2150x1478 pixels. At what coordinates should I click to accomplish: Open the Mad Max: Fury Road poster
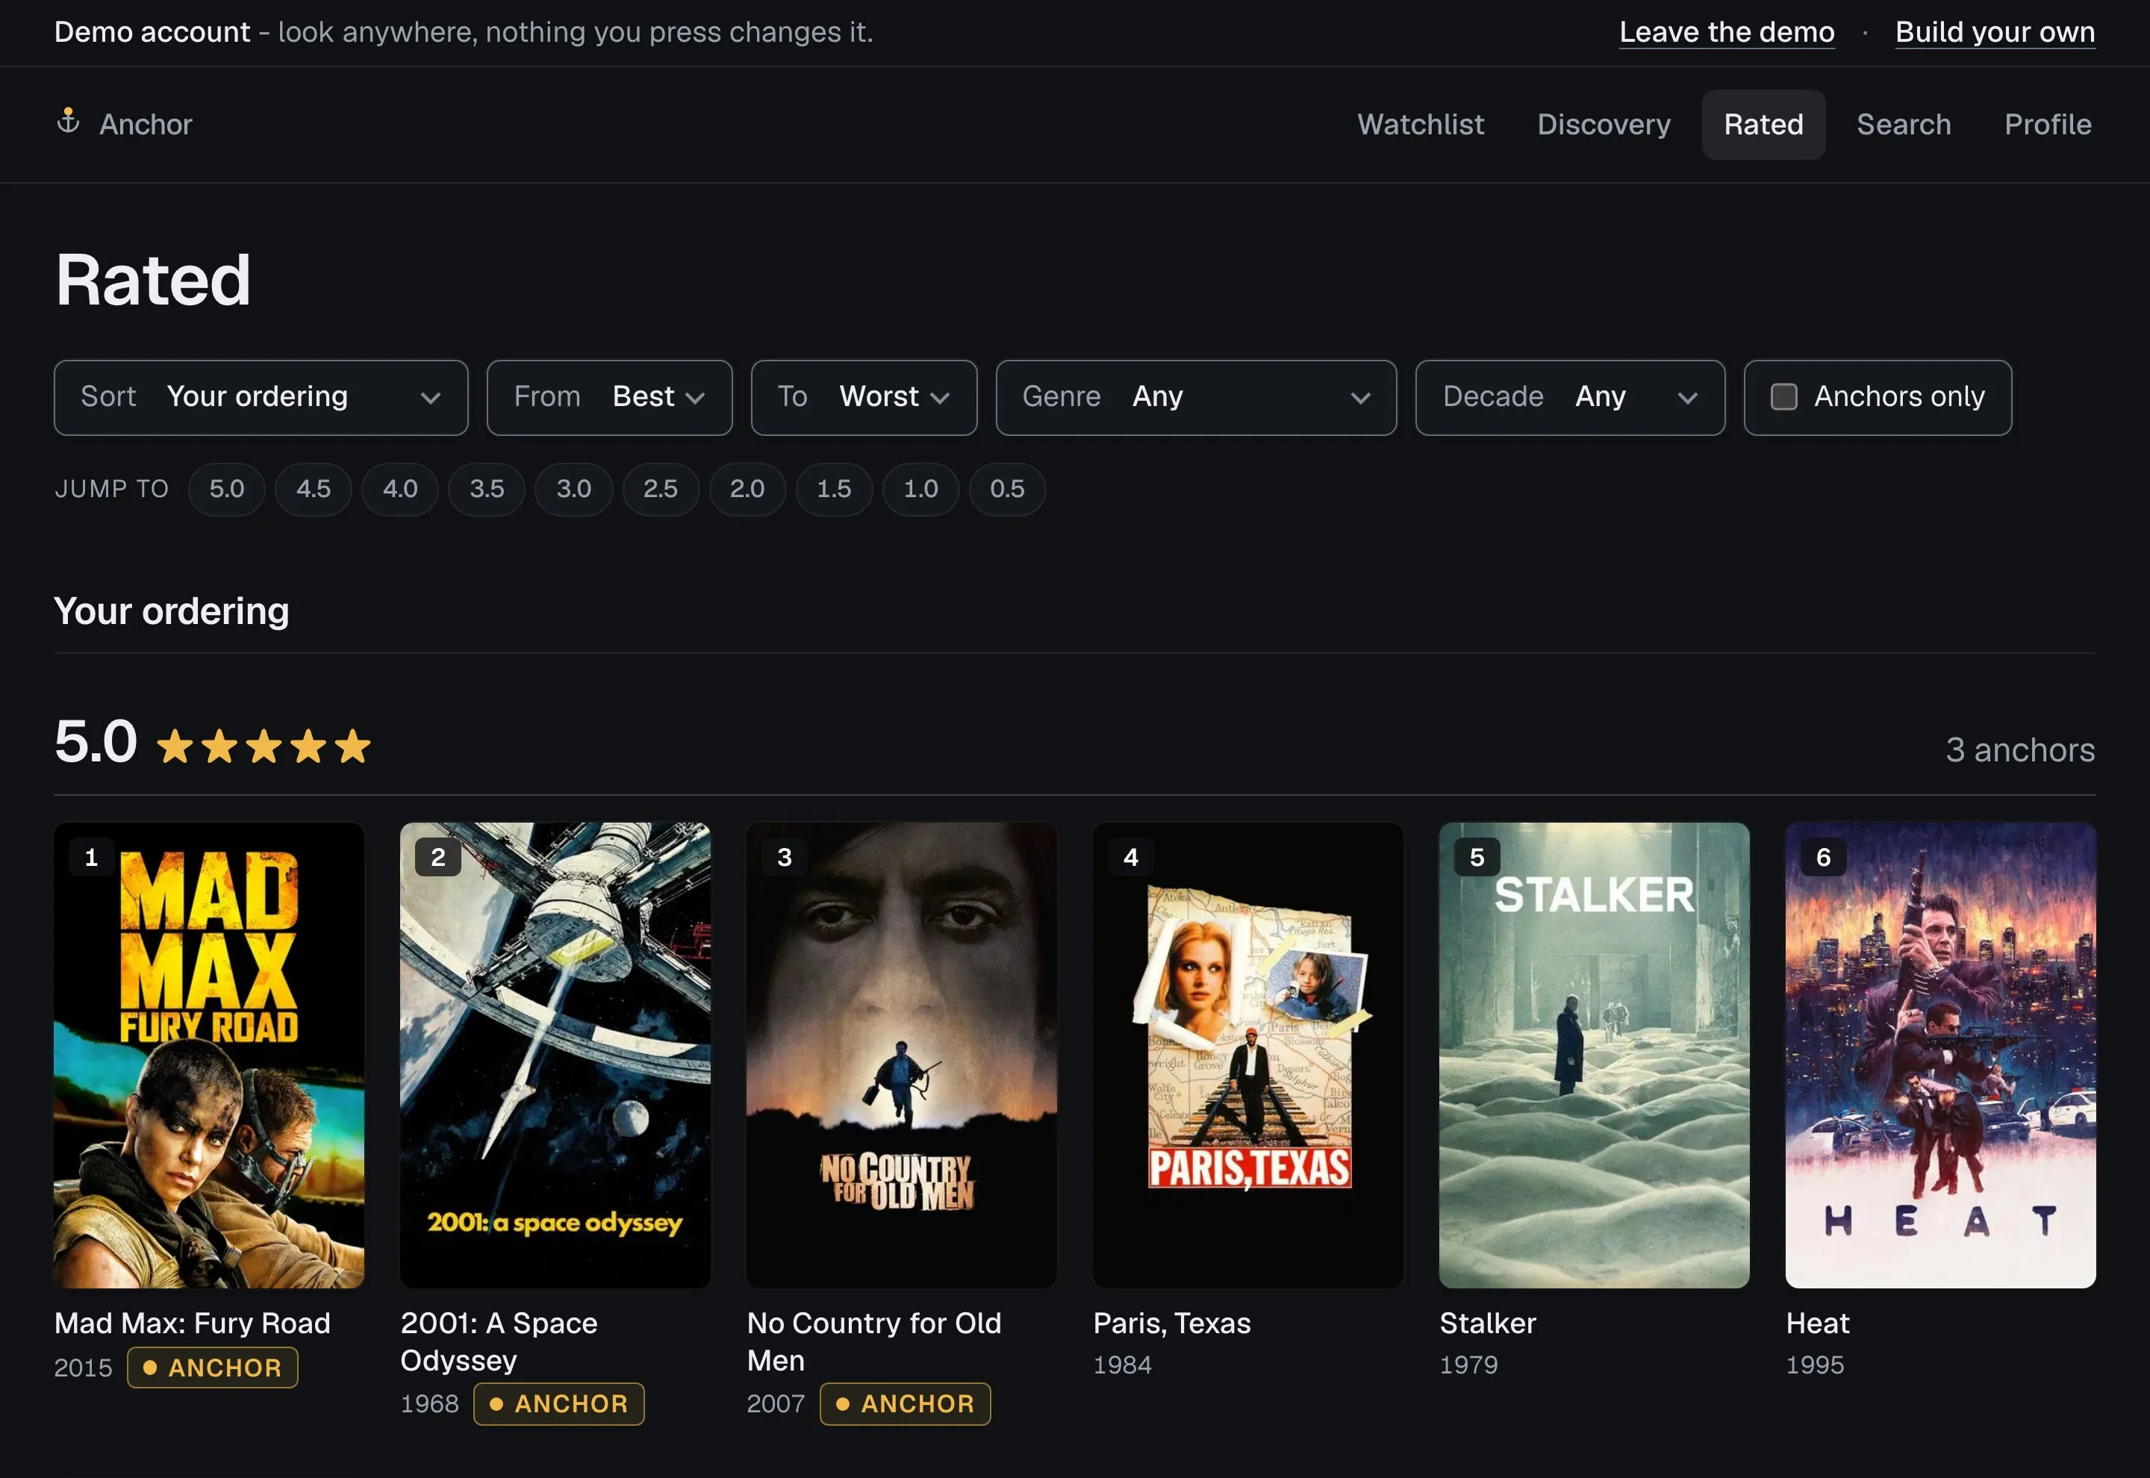(x=208, y=1055)
